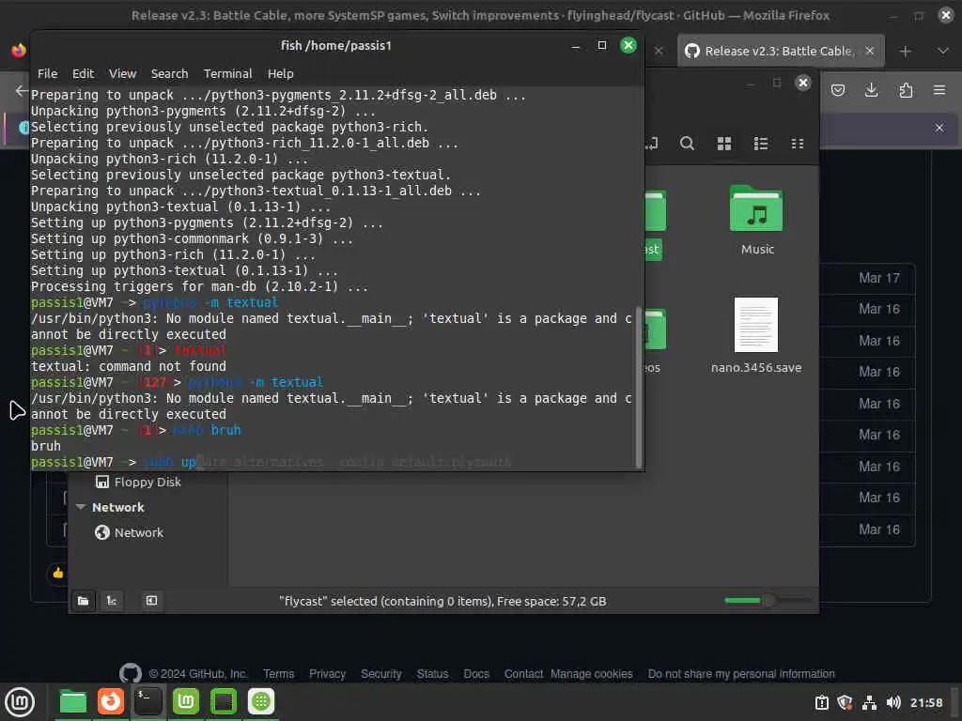The image size is (962, 721).
Task: Click the GitHub logo in footer
Action: pos(130,674)
